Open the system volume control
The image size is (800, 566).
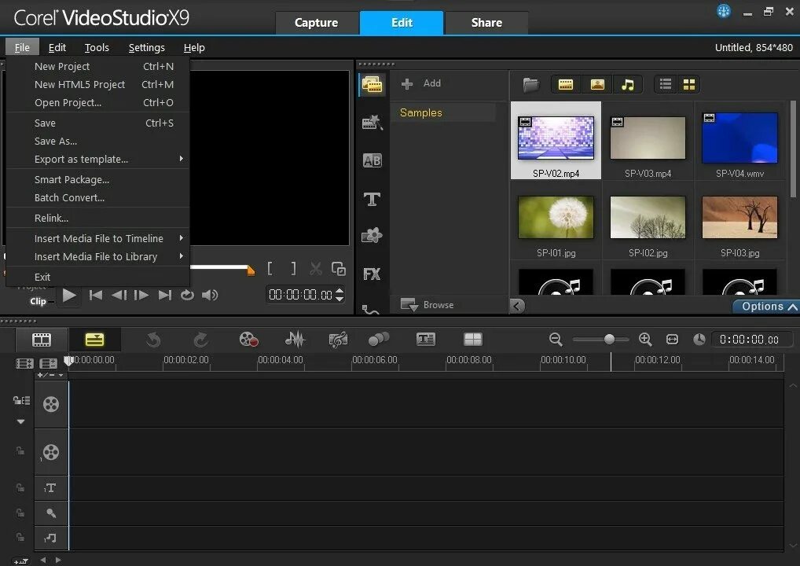(x=210, y=295)
